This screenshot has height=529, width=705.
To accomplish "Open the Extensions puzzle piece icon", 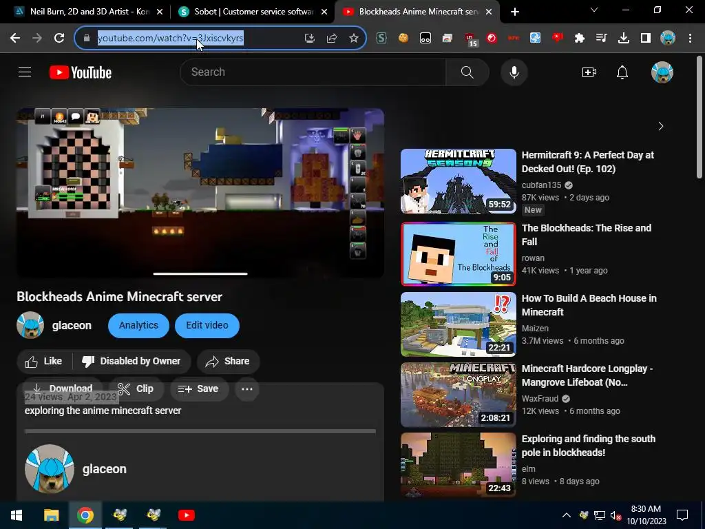I will 580,39.
